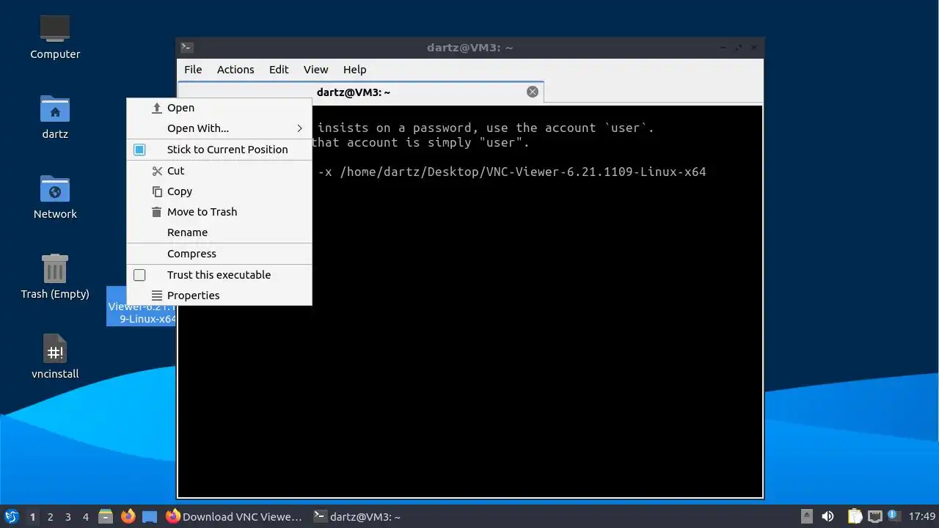The width and height of the screenshot is (939, 528).
Task: Click the terminal icon in title bar
Action: click(186, 48)
